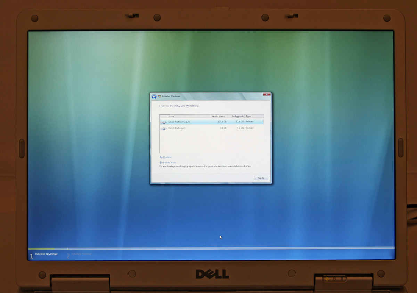Select the row named Disk 0 Partition 3

click(212, 128)
